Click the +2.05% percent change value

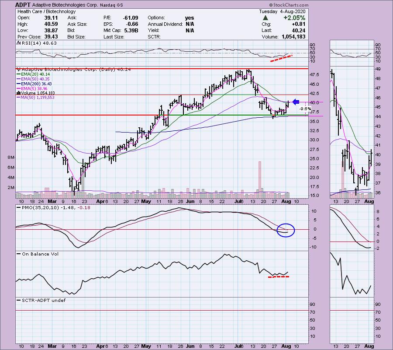tap(294, 18)
